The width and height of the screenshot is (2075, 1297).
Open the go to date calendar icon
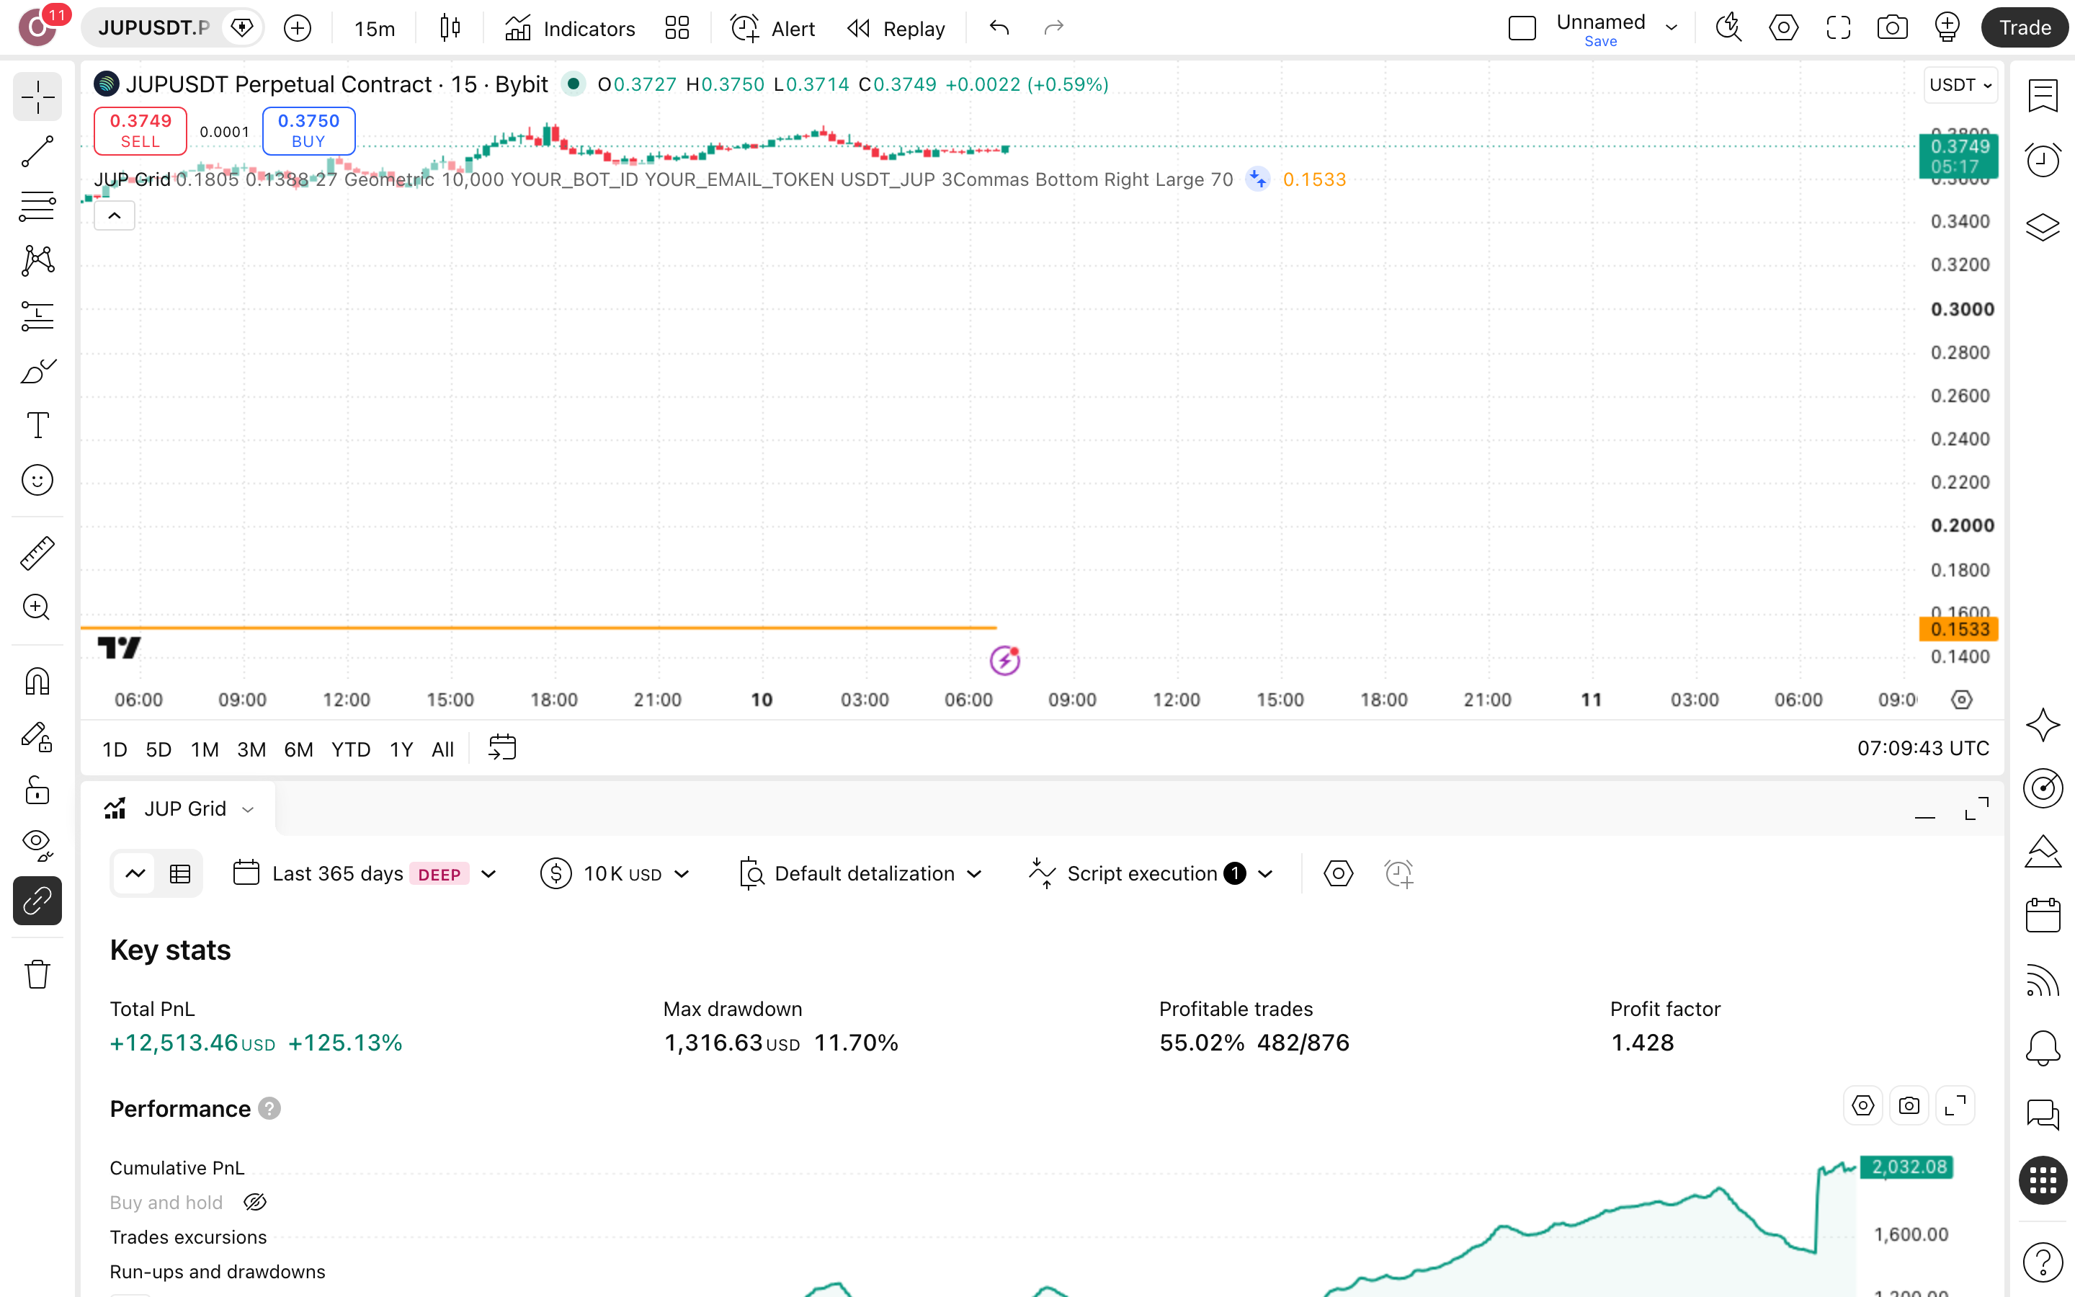(501, 748)
